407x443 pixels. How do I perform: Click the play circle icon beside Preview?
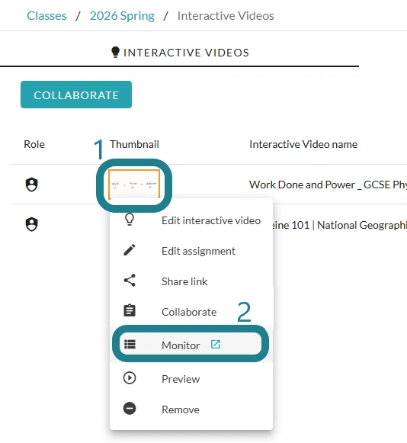point(130,378)
